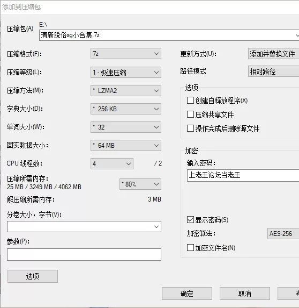Click the 参数 input field
This screenshot has width=299, height=308.
(x=84, y=254)
